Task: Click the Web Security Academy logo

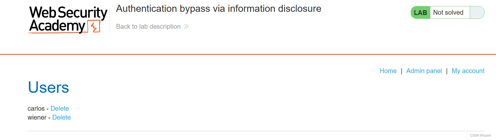Action: coord(68,20)
